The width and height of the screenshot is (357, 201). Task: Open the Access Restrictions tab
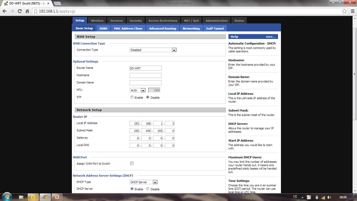click(163, 21)
